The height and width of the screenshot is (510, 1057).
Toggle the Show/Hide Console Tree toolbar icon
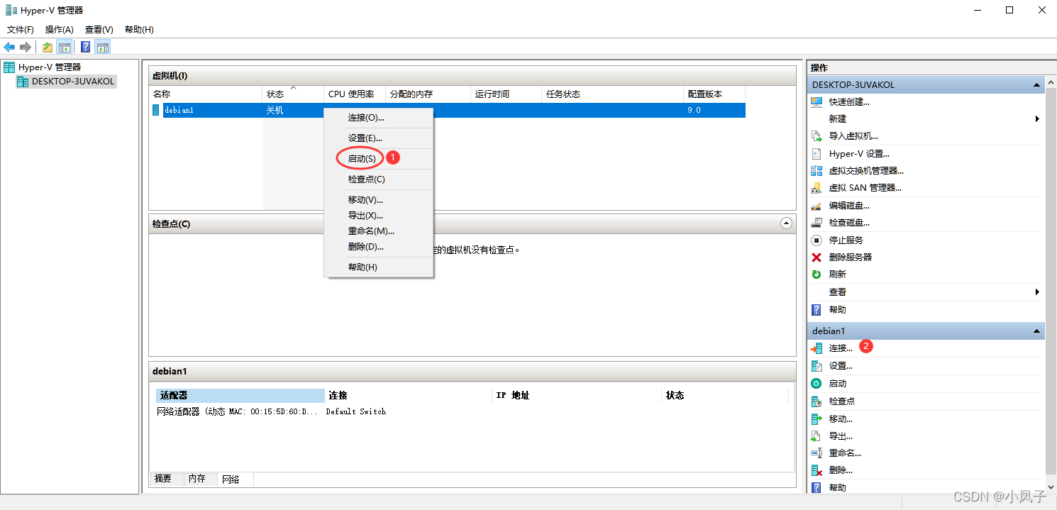point(65,48)
